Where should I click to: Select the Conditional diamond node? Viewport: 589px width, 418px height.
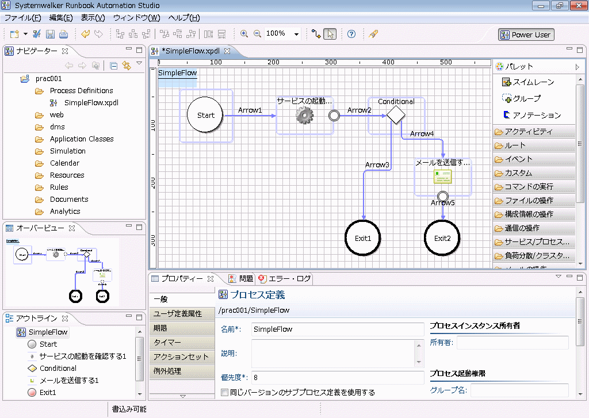(x=396, y=115)
